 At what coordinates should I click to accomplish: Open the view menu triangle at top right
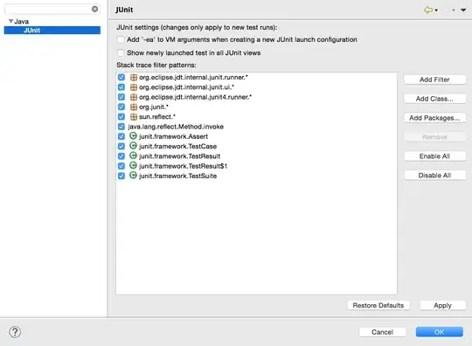point(463,10)
